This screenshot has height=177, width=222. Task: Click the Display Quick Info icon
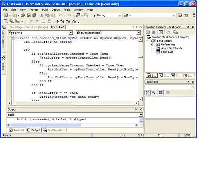point(17,21)
